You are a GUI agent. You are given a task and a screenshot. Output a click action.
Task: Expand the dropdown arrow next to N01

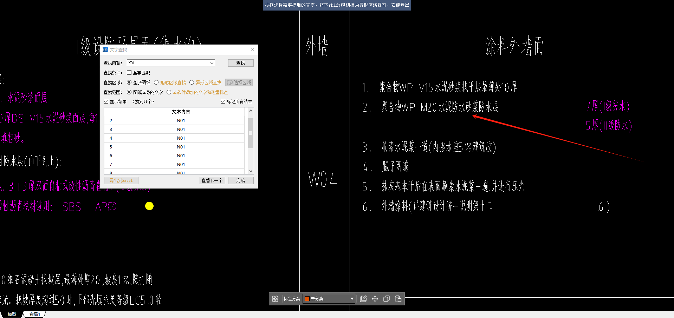212,63
